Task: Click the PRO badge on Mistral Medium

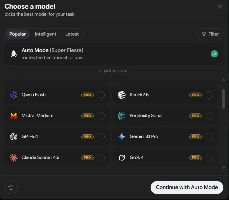Action: click(87, 116)
